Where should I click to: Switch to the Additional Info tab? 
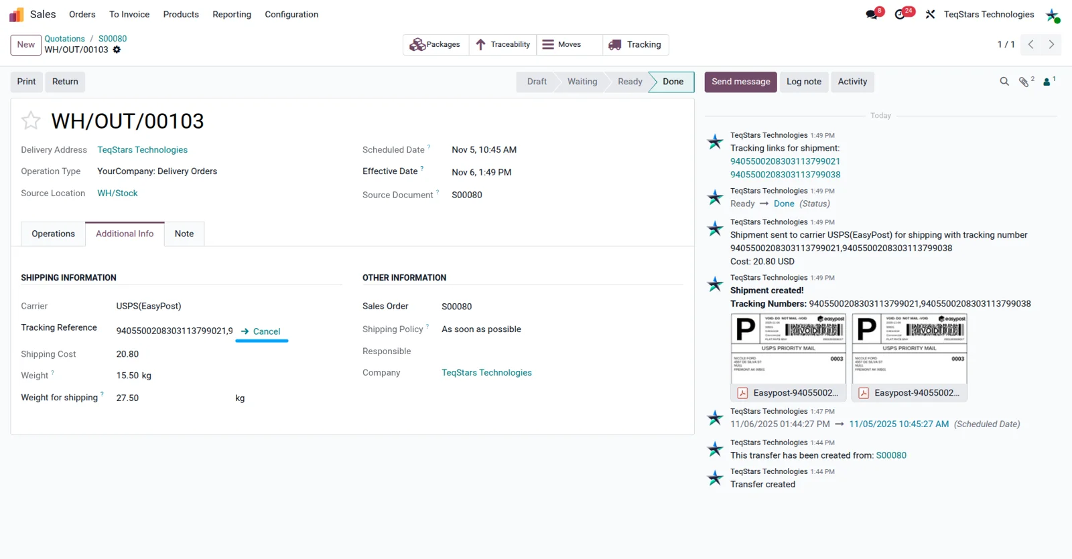[x=125, y=234]
